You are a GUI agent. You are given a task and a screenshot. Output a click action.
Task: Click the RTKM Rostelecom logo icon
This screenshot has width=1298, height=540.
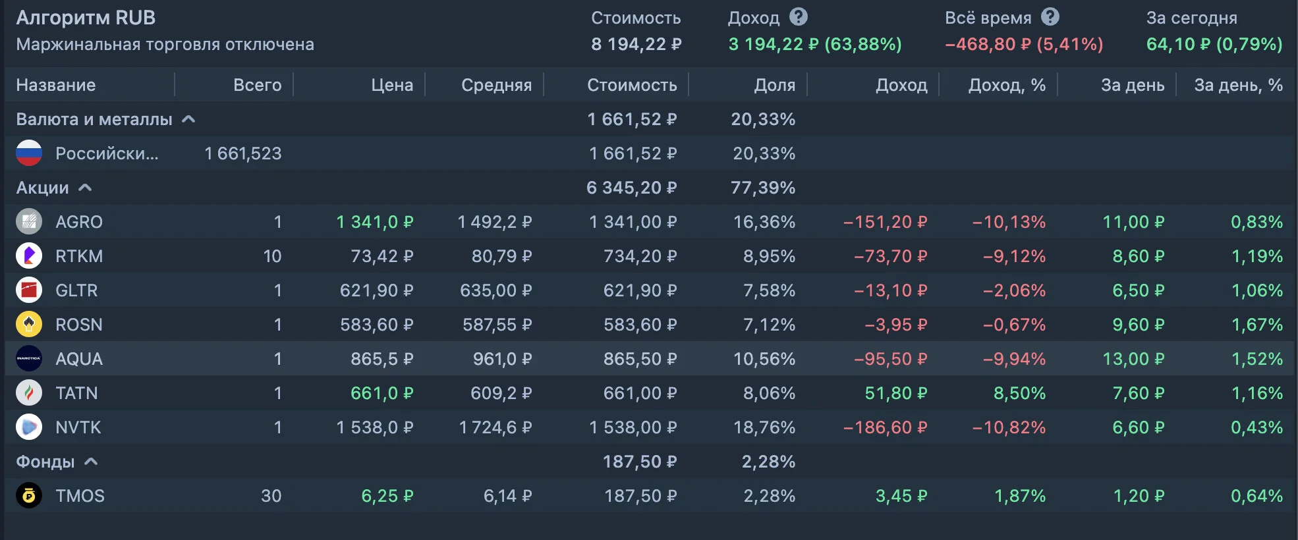(x=29, y=256)
